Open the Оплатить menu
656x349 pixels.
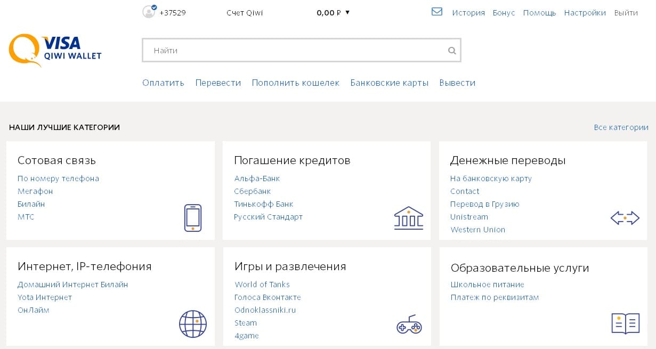click(163, 83)
